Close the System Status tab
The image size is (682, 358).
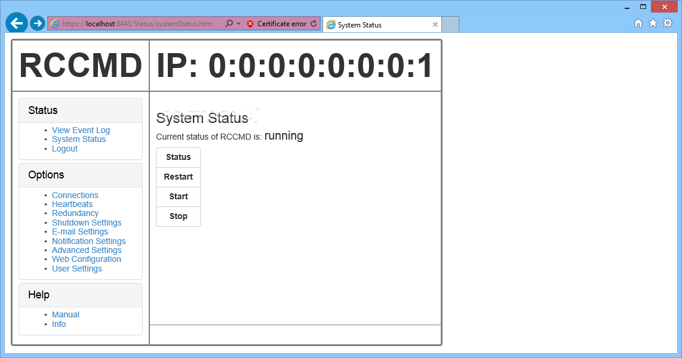tap(435, 25)
